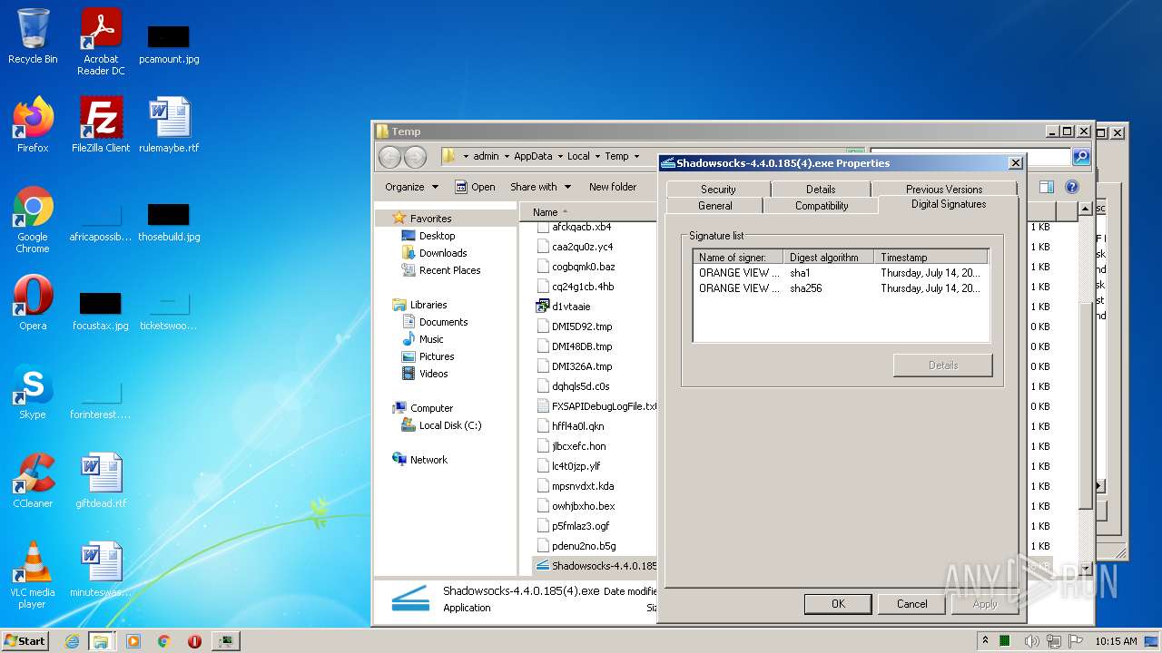Image resolution: width=1162 pixels, height=653 pixels.
Task: Click Cancel in Properties dialog
Action: pos(911,604)
